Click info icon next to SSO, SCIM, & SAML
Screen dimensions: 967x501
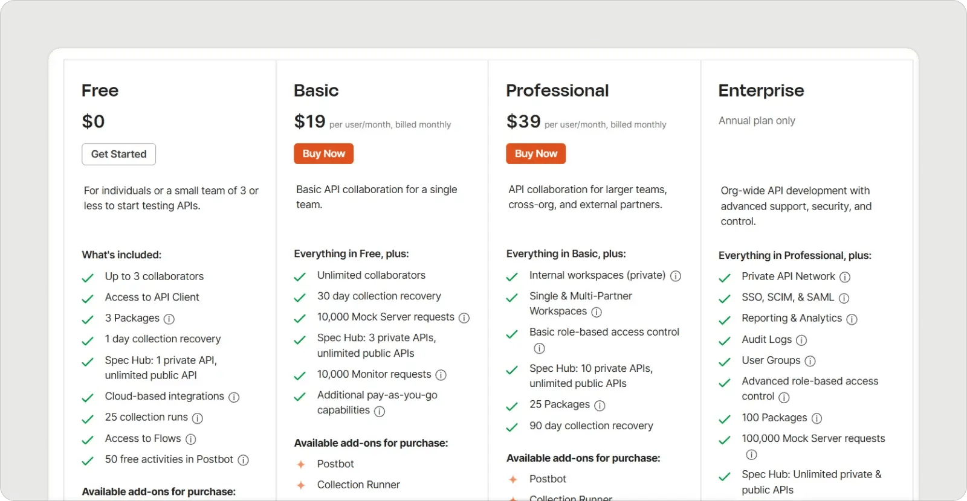click(844, 298)
